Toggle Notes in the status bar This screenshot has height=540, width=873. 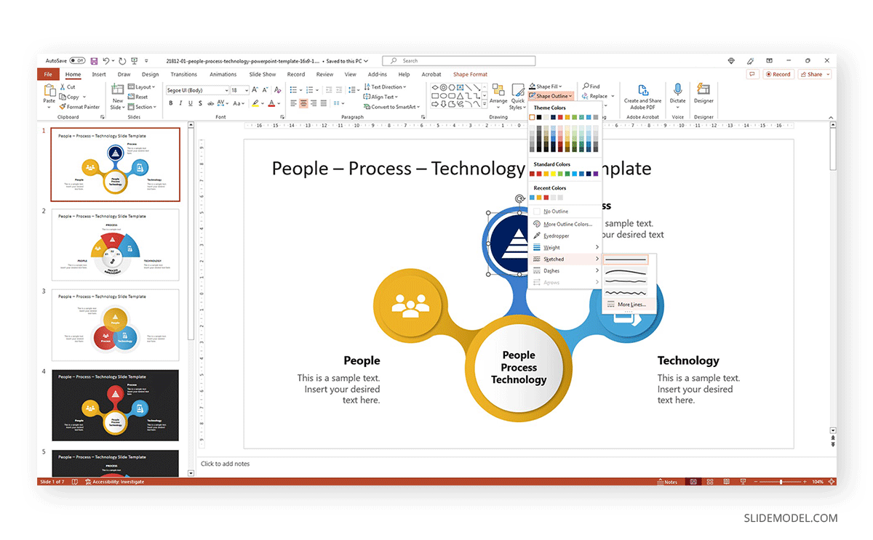click(x=668, y=481)
